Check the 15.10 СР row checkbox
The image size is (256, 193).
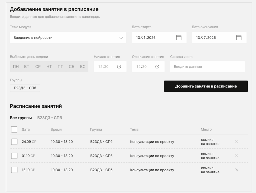pyautogui.click(x=14, y=170)
